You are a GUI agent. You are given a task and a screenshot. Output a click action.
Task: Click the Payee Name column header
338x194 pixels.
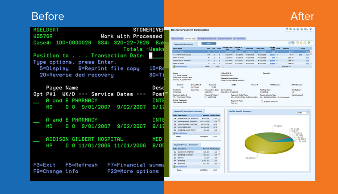pyautogui.click(x=177, y=48)
